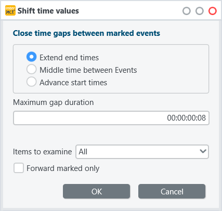This screenshot has width=222, height=211.
Task: Minimize the Shift time values window
Action: pos(187,11)
